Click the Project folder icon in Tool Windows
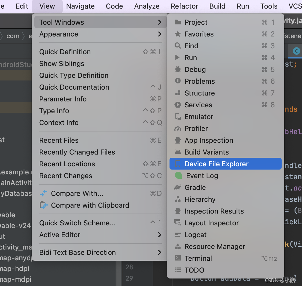 [178, 22]
